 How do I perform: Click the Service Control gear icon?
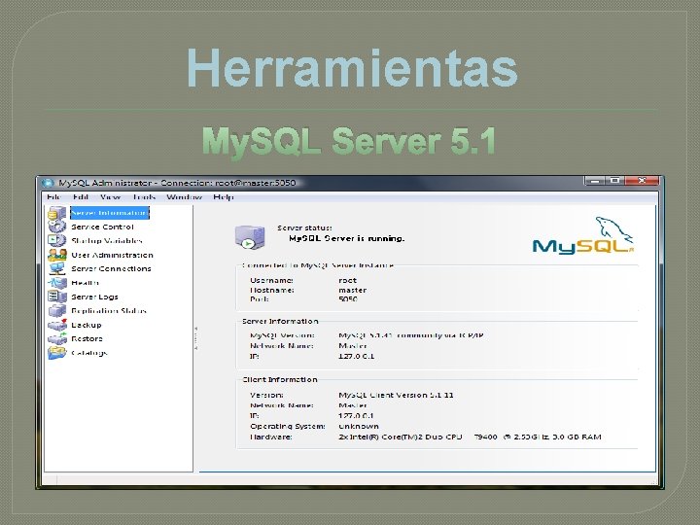pos(57,227)
